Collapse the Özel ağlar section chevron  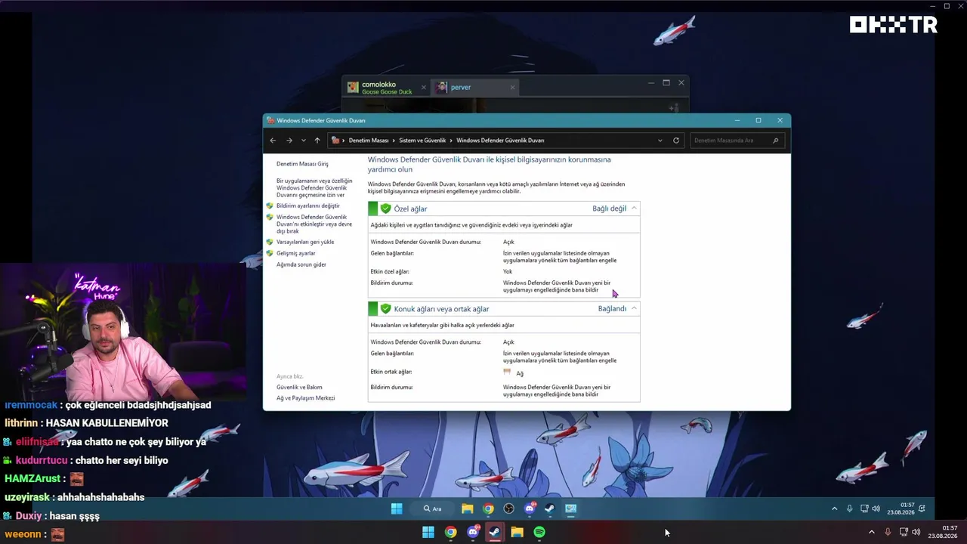[x=634, y=209]
